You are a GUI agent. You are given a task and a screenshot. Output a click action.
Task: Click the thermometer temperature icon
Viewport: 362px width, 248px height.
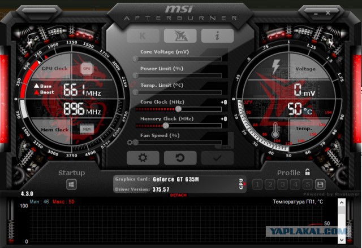pos(275,130)
